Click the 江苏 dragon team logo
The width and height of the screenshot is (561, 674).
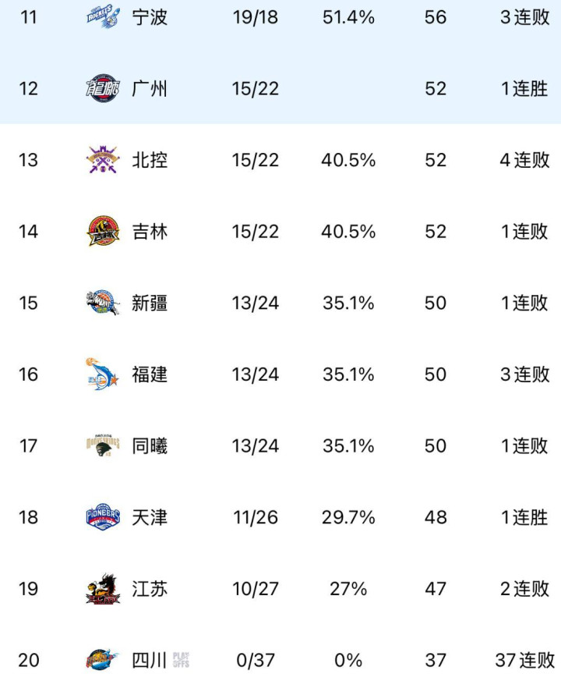[x=103, y=589]
